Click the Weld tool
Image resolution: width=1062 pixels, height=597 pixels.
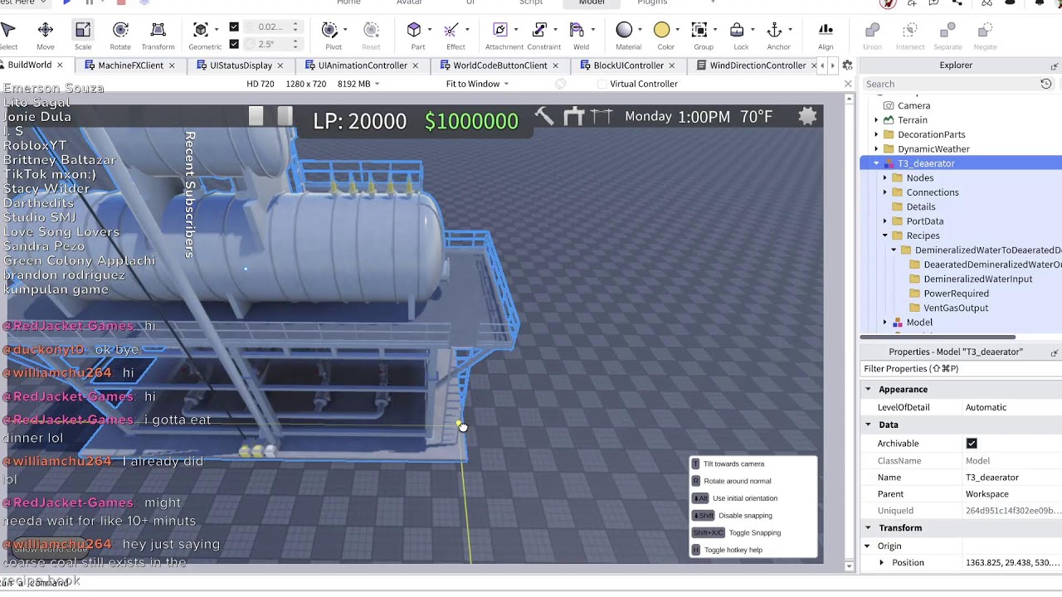[577, 31]
